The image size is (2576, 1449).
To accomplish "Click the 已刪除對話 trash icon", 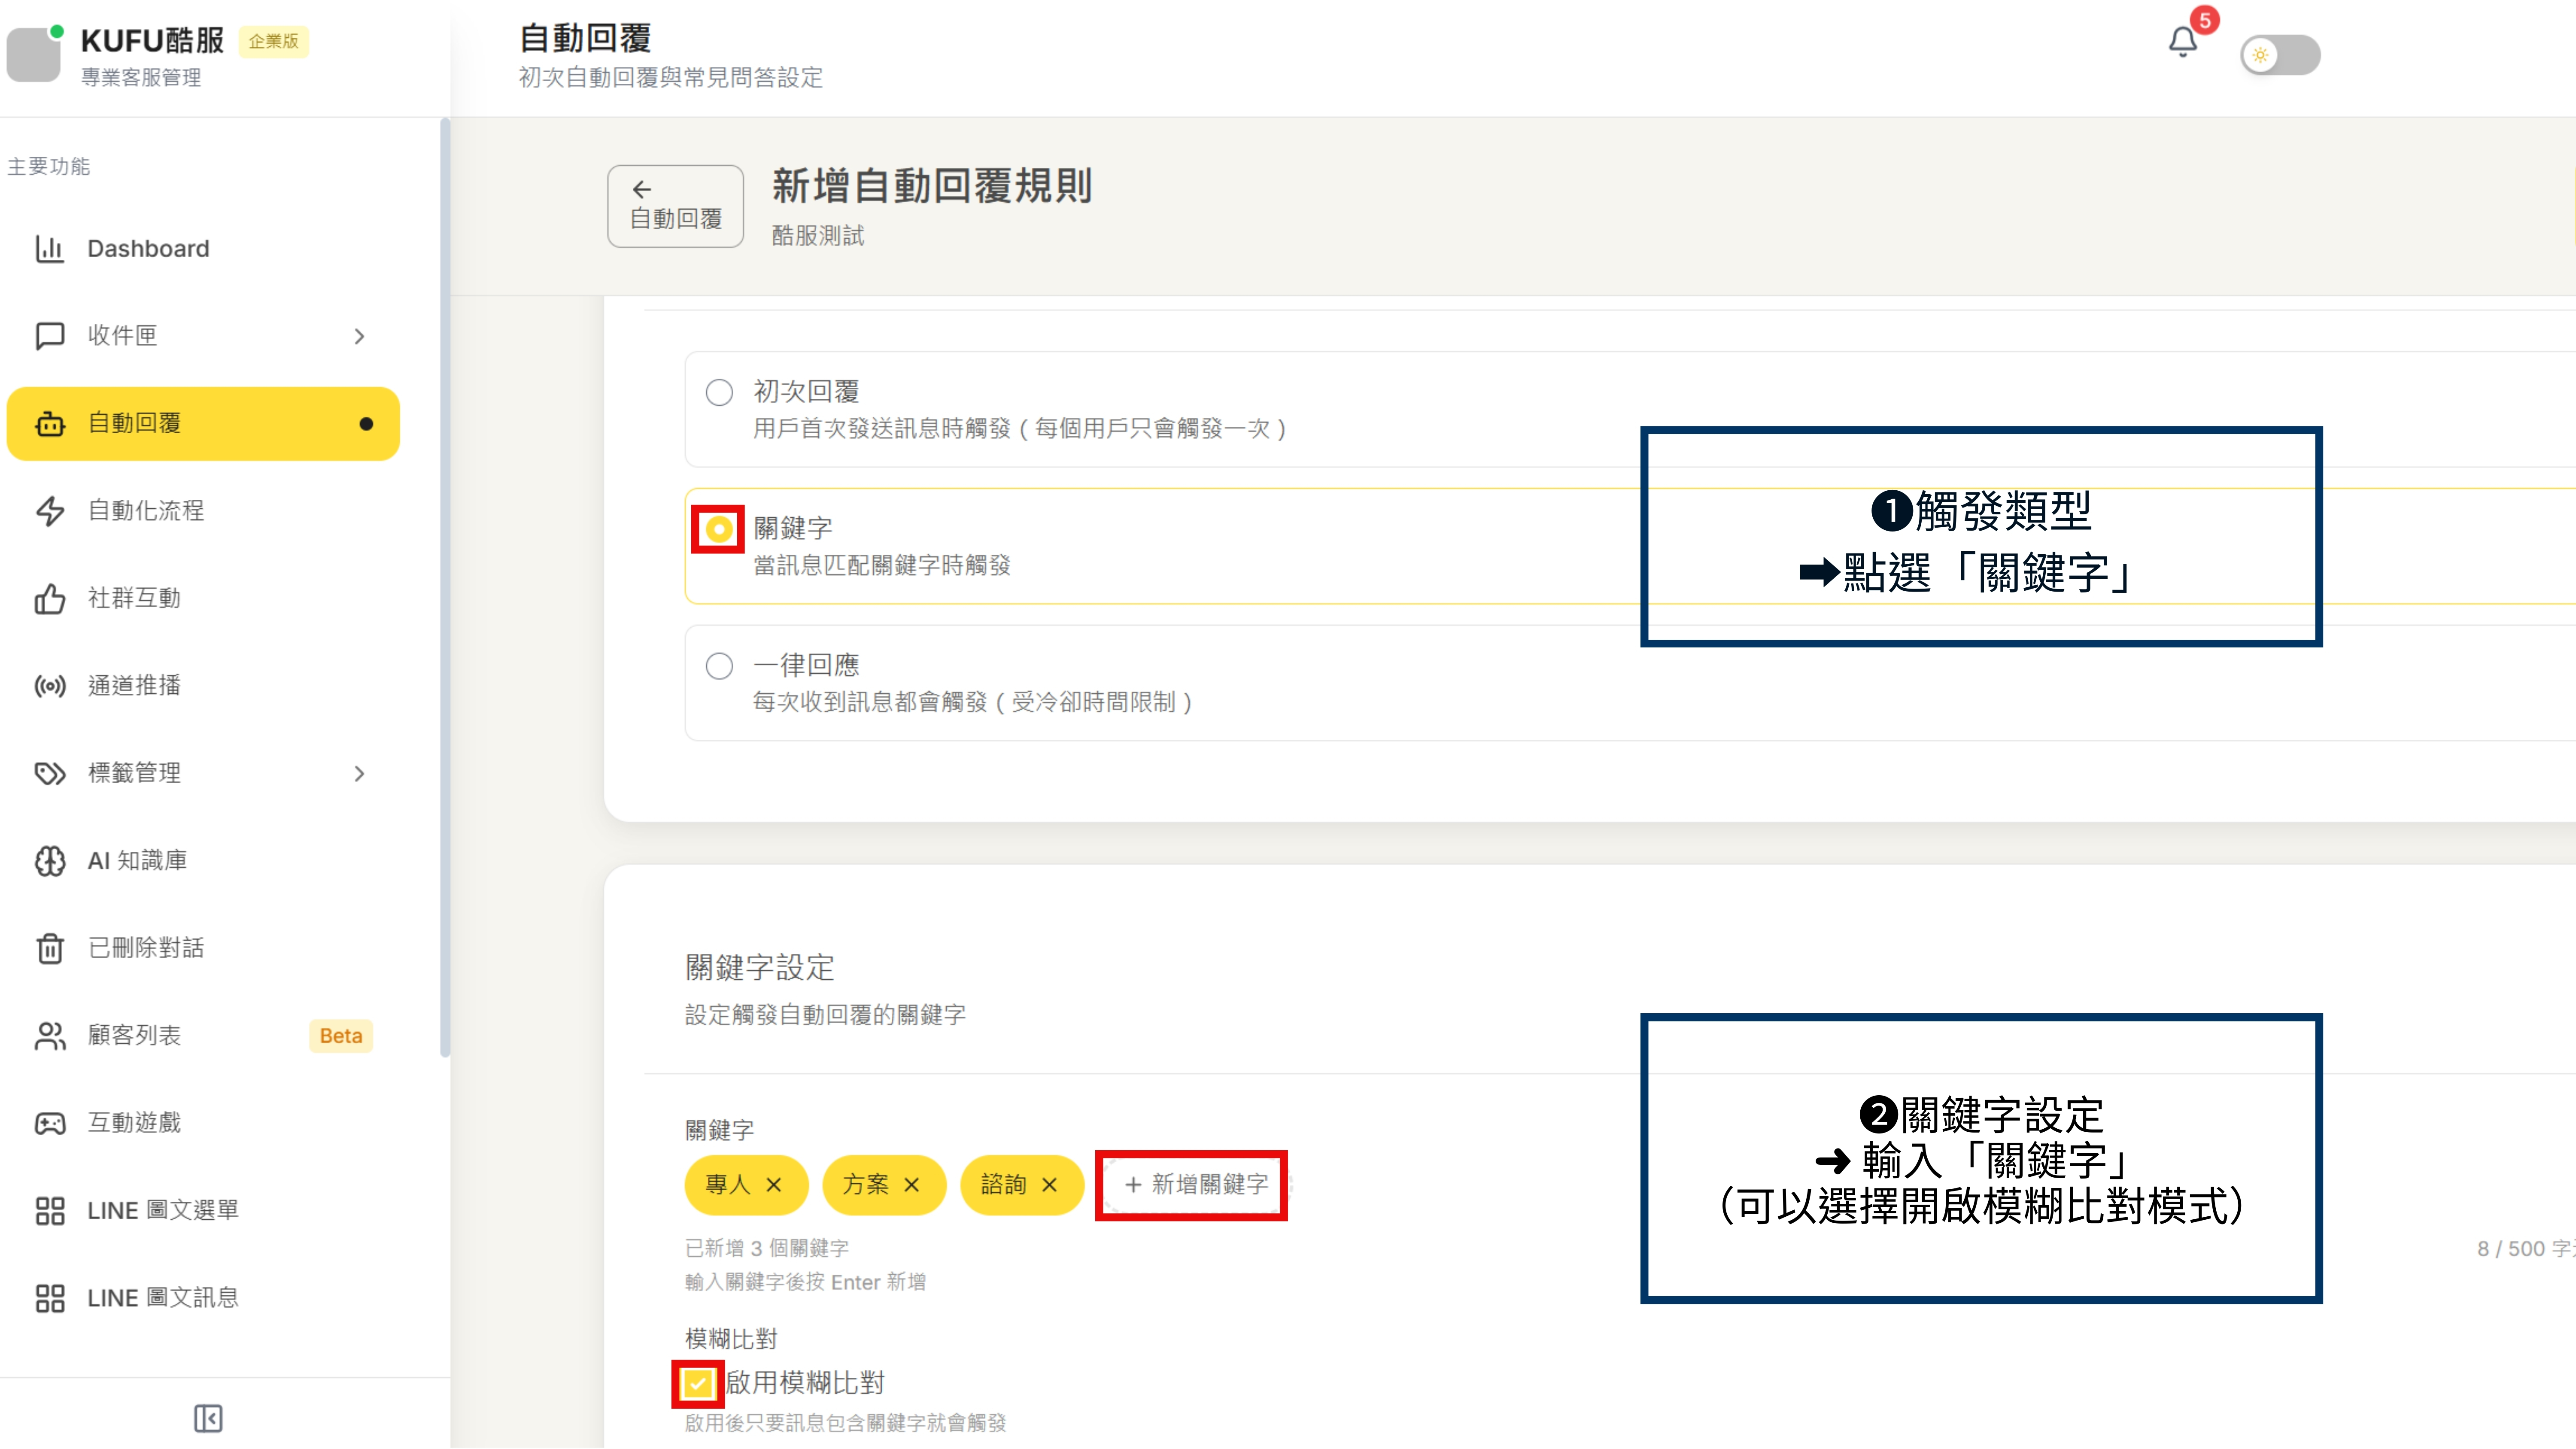I will pos(49,948).
